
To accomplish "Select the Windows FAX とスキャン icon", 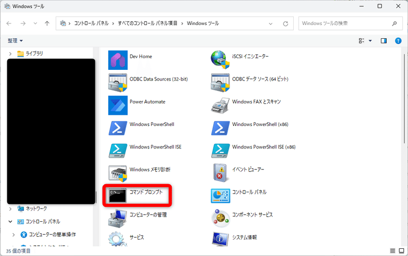I will [220, 106].
